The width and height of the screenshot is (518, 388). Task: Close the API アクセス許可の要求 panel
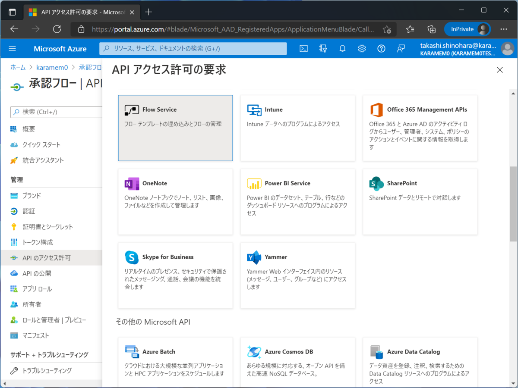(x=500, y=70)
